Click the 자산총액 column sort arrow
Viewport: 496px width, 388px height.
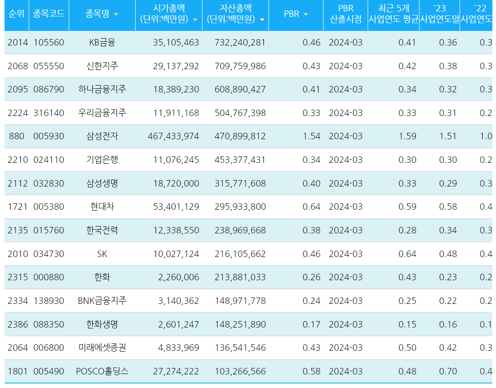(x=262, y=20)
